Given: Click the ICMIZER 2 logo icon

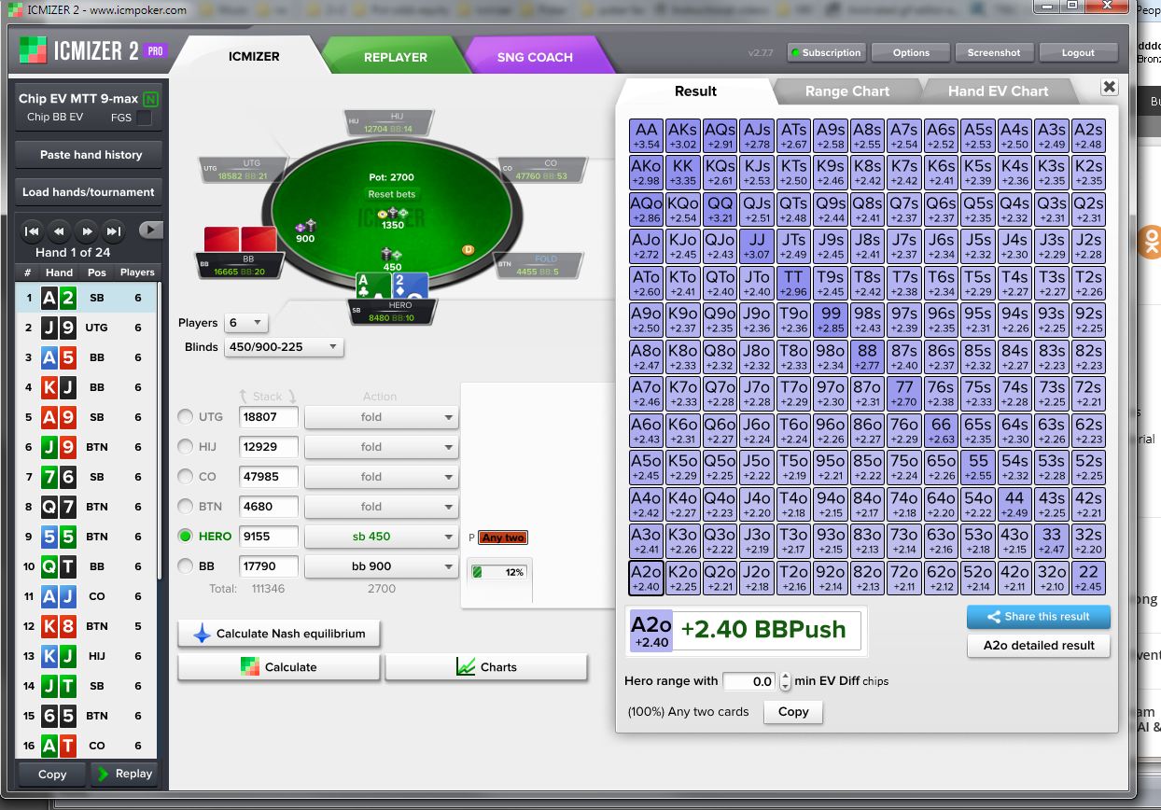Looking at the screenshot, I should 33,50.
